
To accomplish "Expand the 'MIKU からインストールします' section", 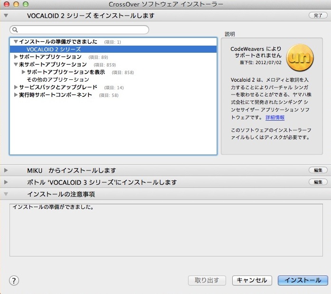I will point(6,170).
